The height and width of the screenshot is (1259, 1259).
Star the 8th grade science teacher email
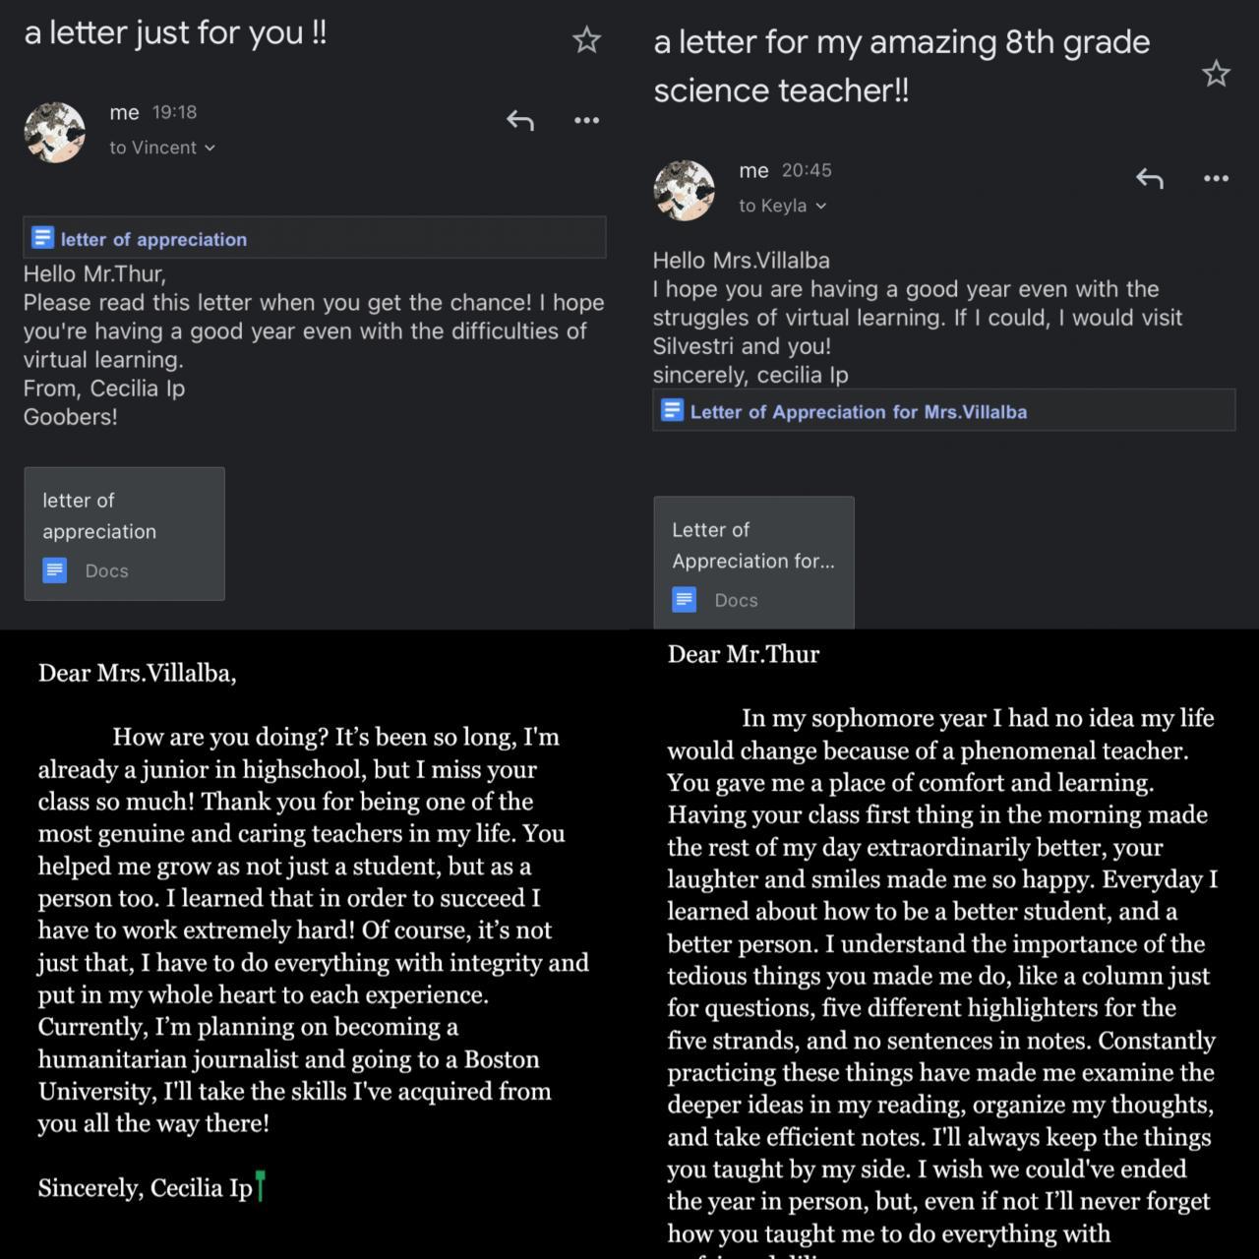point(1216,74)
